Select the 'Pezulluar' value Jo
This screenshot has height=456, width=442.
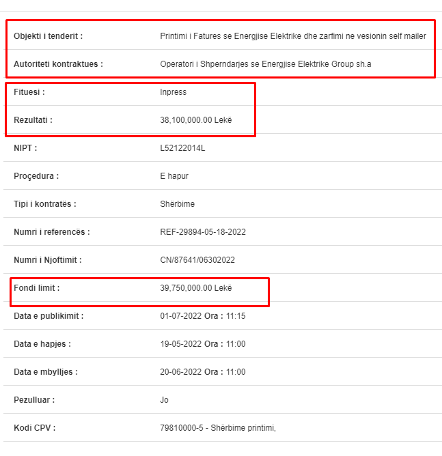click(164, 400)
